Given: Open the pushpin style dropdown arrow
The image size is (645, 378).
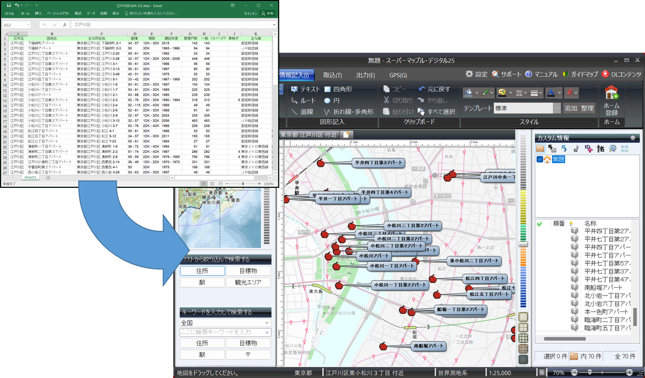Looking at the screenshot, I should pyautogui.click(x=576, y=93).
